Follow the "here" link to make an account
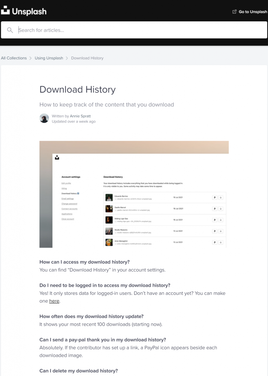The image size is (268, 376). pos(54,301)
